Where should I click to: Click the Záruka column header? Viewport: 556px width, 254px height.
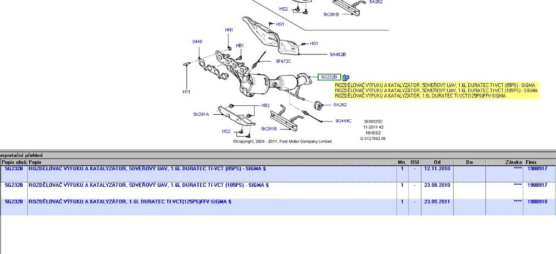coord(513,161)
